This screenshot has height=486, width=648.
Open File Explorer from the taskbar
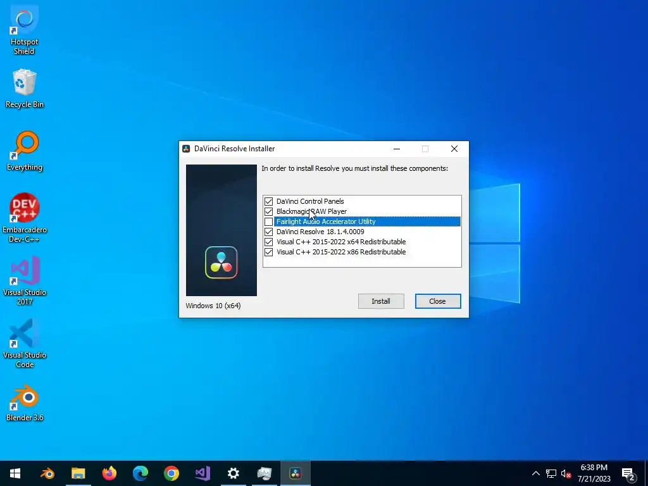(x=78, y=473)
